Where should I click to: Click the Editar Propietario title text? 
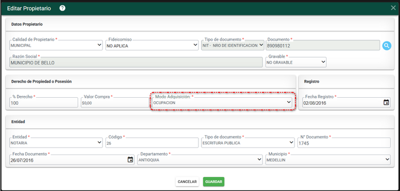pyautogui.click(x=29, y=8)
